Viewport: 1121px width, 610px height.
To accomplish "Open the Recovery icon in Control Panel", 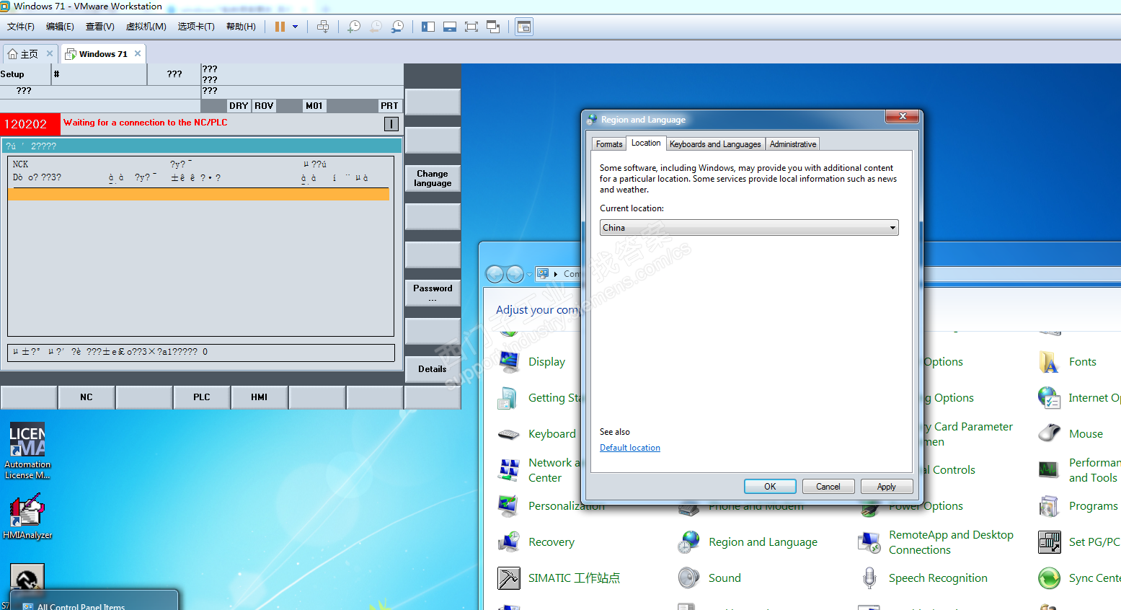I will 509,542.
